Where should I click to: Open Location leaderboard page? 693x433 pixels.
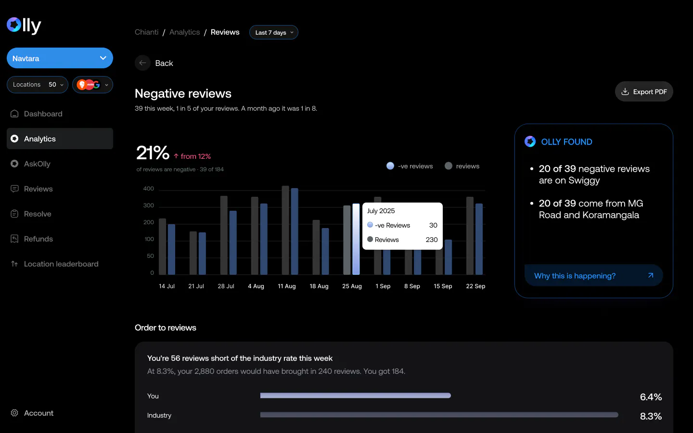click(x=60, y=264)
